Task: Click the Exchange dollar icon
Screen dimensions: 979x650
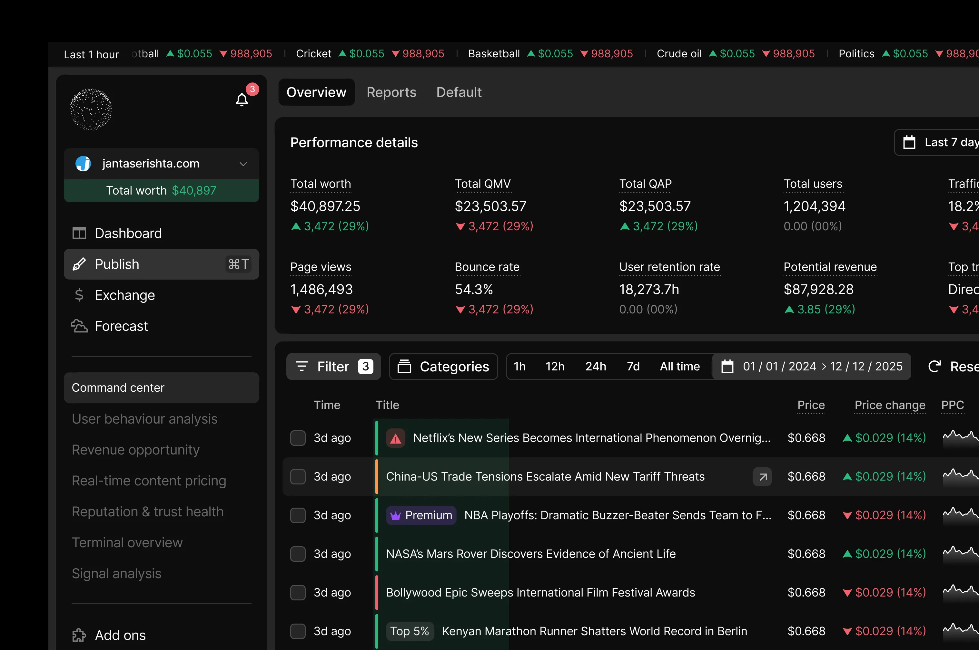Action: click(79, 295)
